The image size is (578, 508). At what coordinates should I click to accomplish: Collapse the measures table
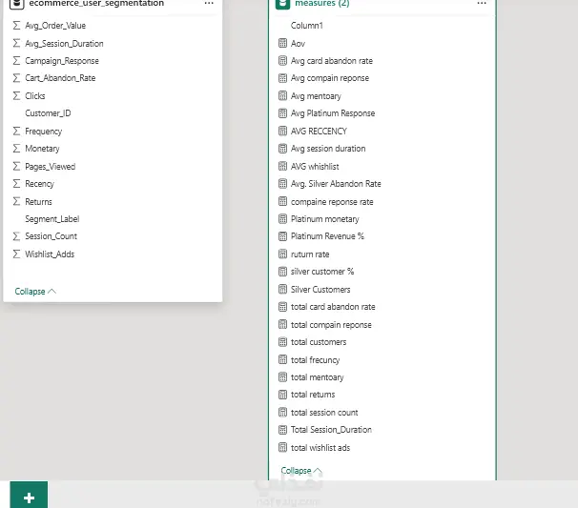301,471
